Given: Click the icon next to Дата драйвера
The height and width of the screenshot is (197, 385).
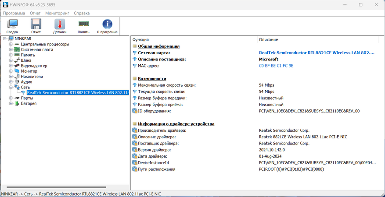Looking at the screenshot, I should coord(135,156).
